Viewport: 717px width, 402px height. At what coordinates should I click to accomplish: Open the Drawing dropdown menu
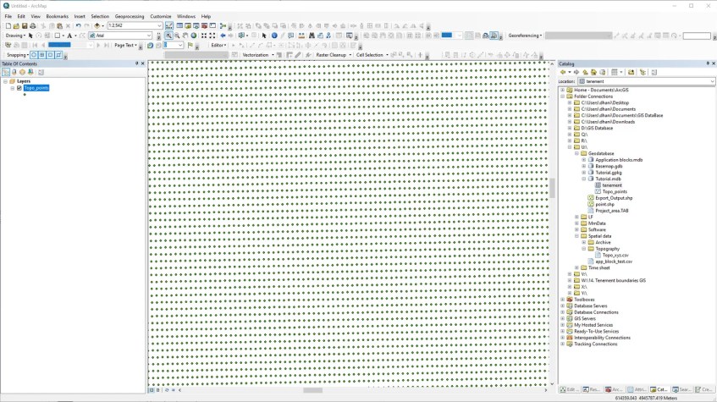15,36
